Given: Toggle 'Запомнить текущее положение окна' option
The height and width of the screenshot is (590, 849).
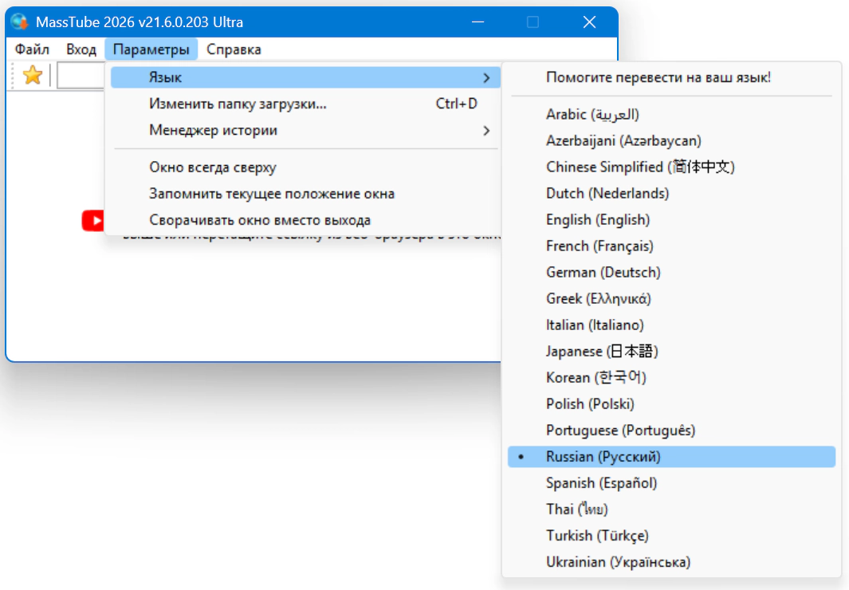Looking at the screenshot, I should [x=271, y=194].
